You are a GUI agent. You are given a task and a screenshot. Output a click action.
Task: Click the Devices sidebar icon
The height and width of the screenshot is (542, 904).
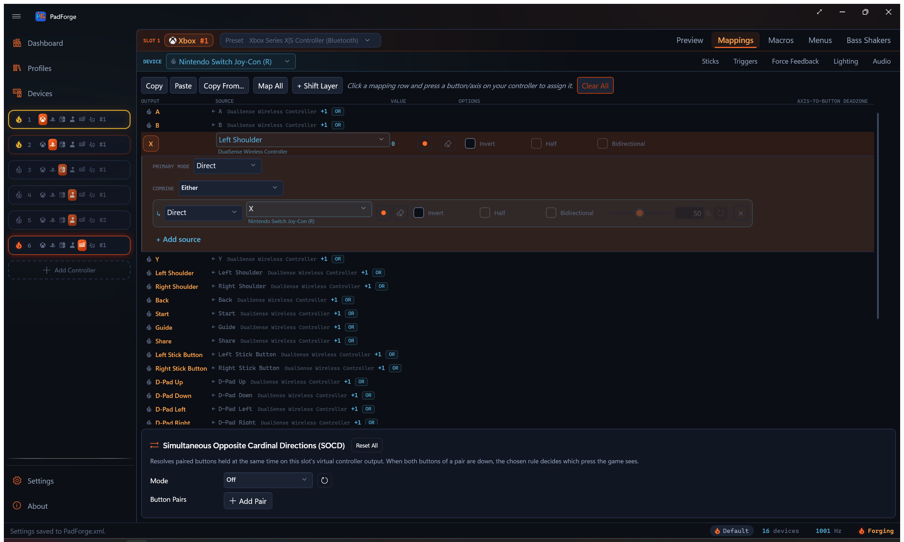pos(17,93)
